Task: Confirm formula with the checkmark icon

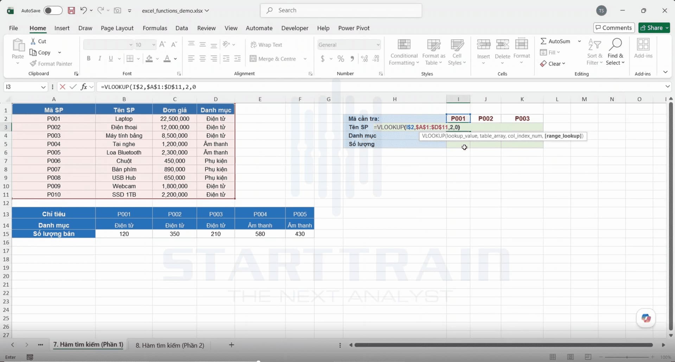Action: pyautogui.click(x=73, y=87)
